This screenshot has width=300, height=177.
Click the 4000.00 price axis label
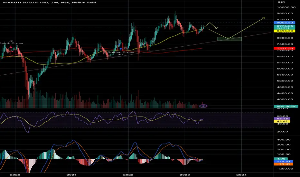(285, 99)
